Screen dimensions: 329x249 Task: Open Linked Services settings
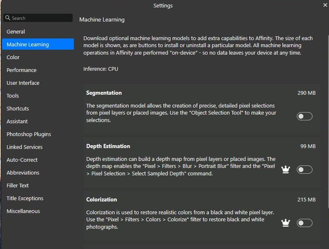click(x=24, y=147)
